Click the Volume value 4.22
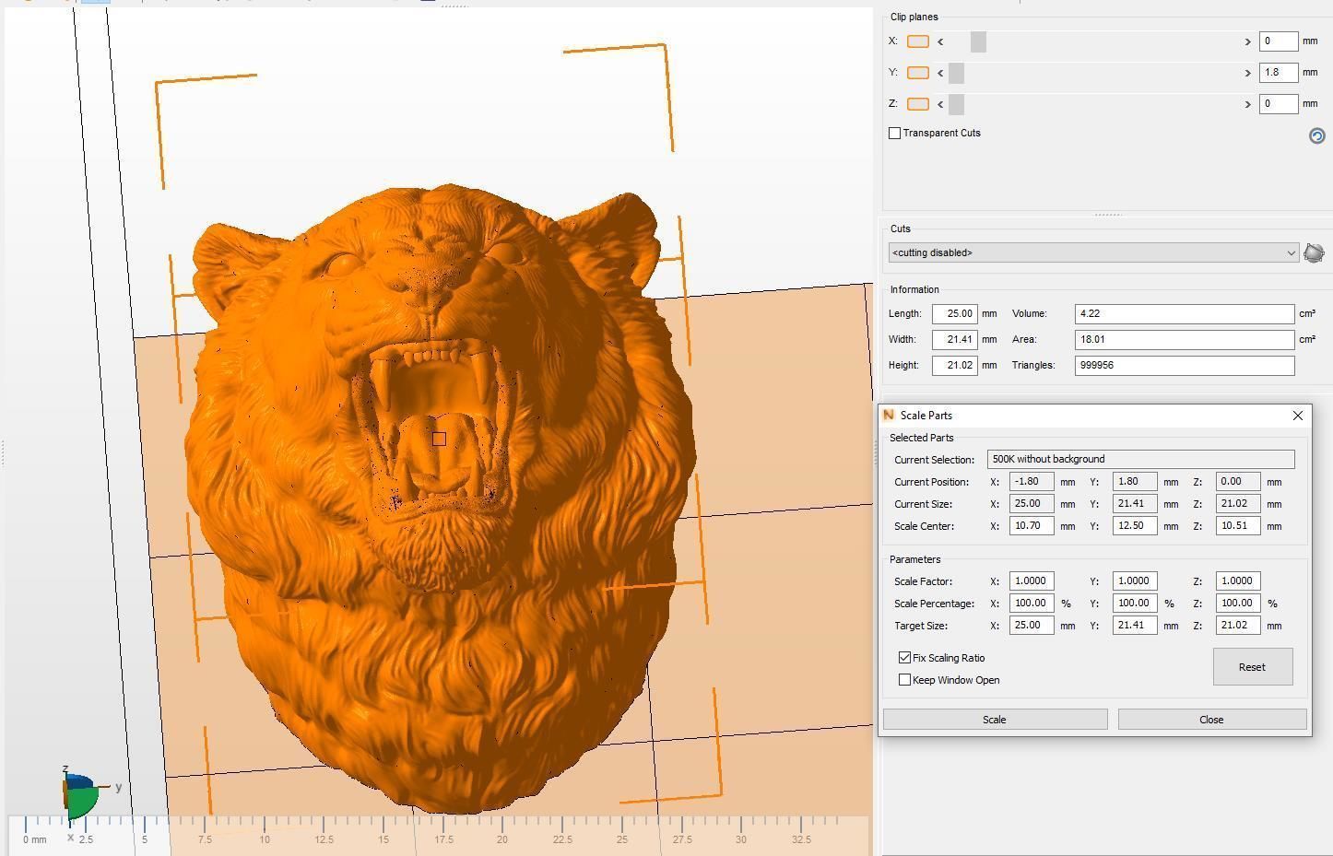Image resolution: width=1333 pixels, height=856 pixels. (1185, 314)
